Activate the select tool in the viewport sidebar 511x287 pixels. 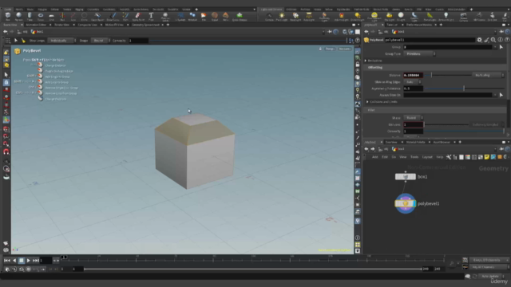point(6,75)
